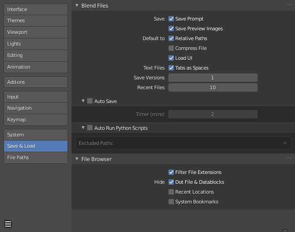Select the Keymap tab
This screenshot has height=232, width=295.
tap(36, 120)
